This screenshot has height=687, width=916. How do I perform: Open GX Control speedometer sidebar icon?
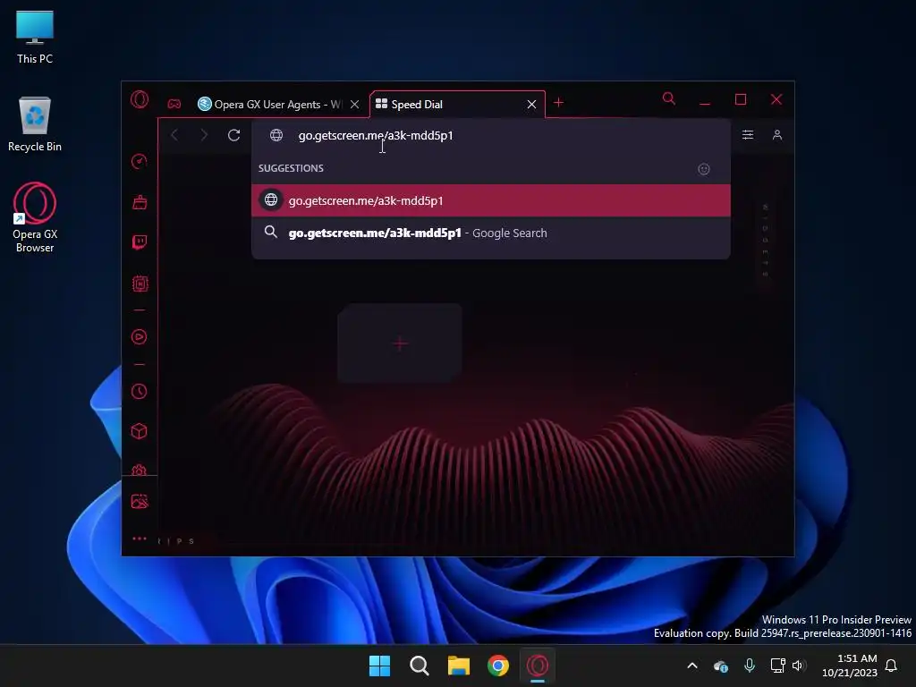point(139,161)
